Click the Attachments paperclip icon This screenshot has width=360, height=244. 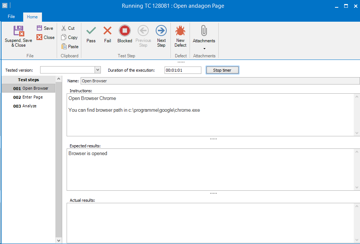coord(204,31)
